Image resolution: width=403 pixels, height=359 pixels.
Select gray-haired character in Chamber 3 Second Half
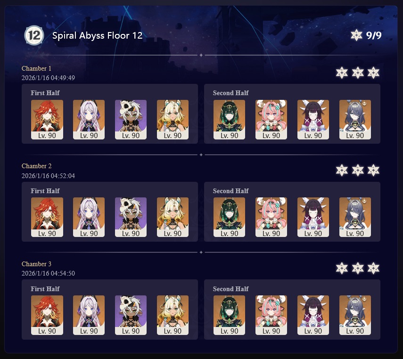[x=355, y=315]
